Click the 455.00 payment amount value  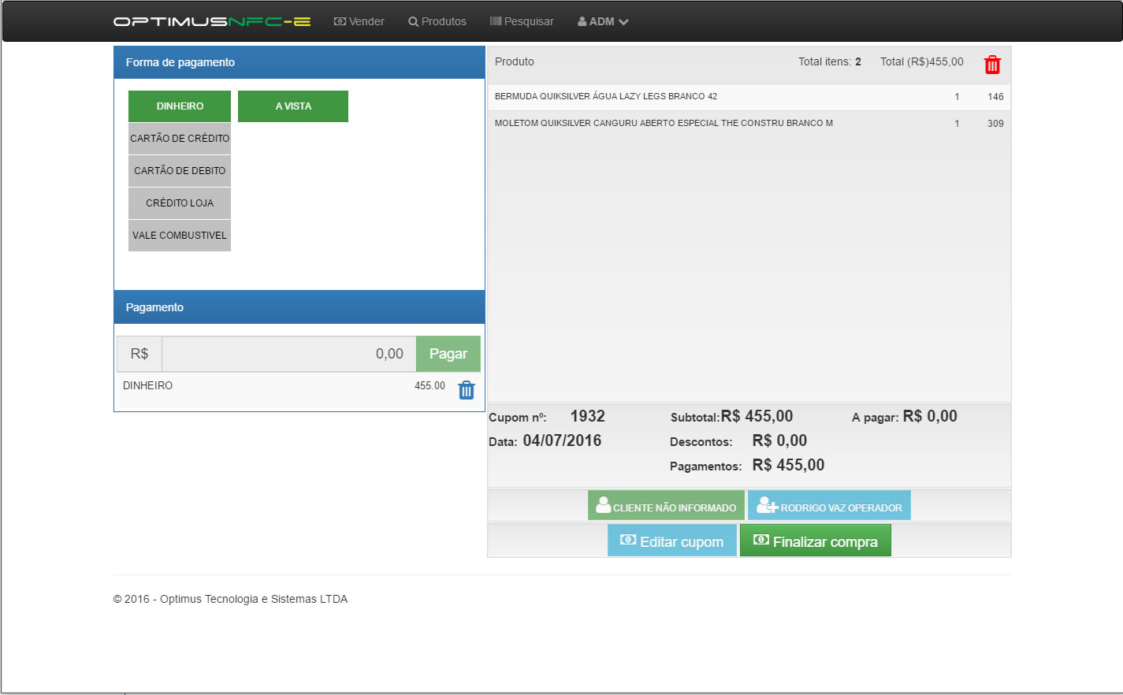[x=430, y=386]
